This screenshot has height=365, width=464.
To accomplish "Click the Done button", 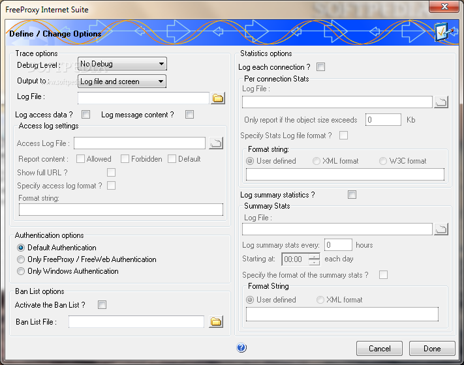I will point(432,349).
